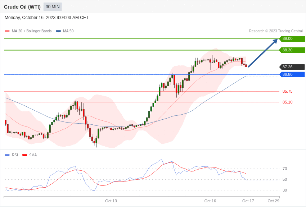Select the Crude Oil (WTI) title
The height and width of the screenshot is (207, 306).
pos(22,7)
